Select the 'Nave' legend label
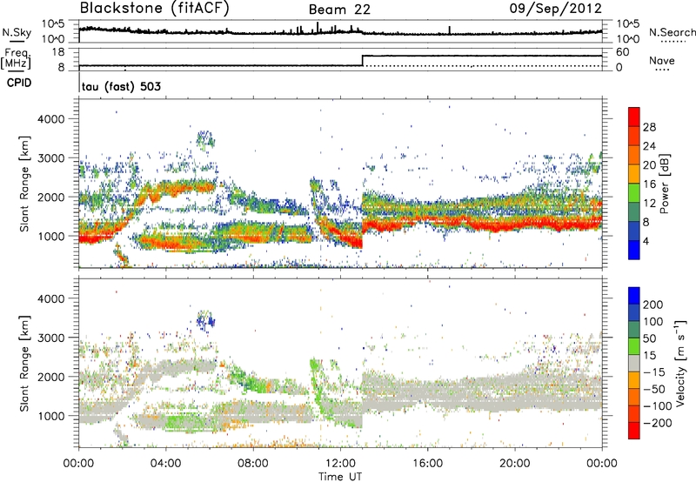Viewport: 696px width, 482px height. click(x=661, y=60)
